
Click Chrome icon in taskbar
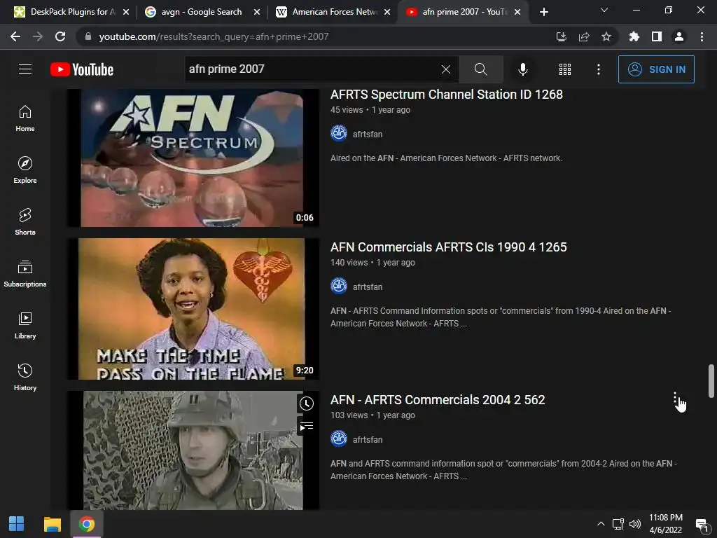coord(86,524)
